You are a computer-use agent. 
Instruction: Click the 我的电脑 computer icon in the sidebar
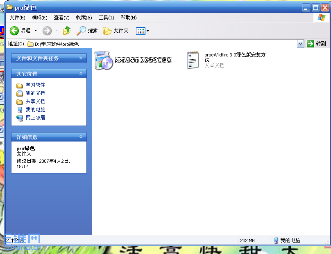pos(20,110)
